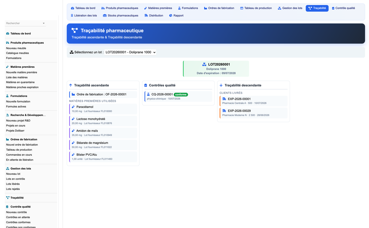Viewport: 369px width, 228px height.
Task: Click the flask icon beside CQ-2026-00001
Action: point(149,95)
